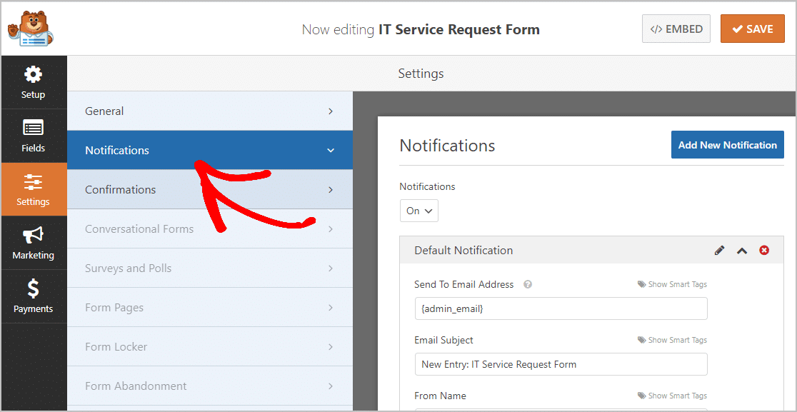Click the help icon beside Send To Email Address

(528, 284)
